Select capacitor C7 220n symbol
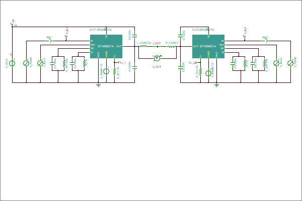This screenshot has height=201, width=302. 180,36
